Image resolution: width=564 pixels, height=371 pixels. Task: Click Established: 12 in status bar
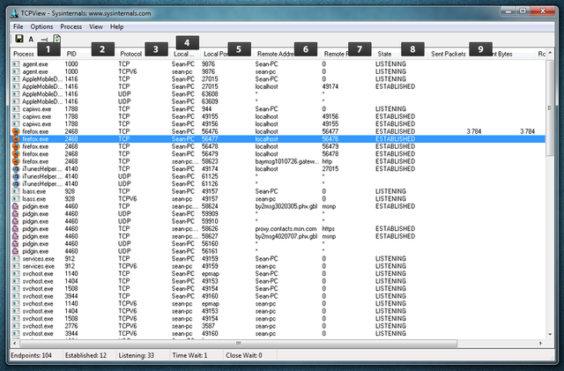(85, 355)
